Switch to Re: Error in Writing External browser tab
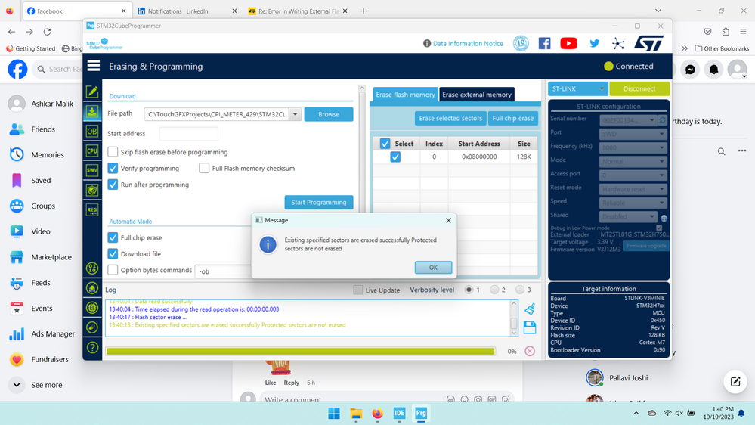Screen dimensions: 755x425 pos(298,11)
